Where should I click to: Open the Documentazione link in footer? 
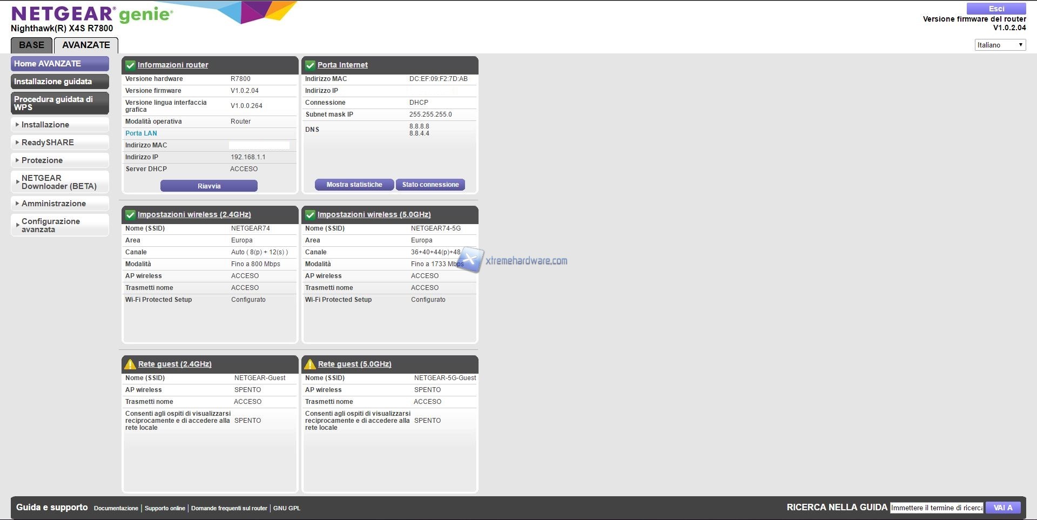pyautogui.click(x=116, y=508)
